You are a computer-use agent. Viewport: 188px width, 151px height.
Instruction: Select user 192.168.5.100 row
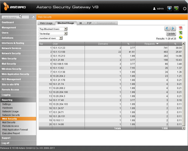[110, 64]
